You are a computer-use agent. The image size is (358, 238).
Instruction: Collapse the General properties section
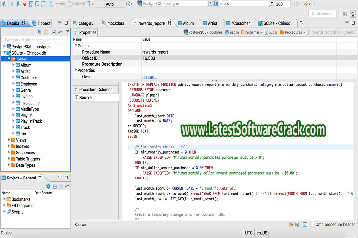75,45
